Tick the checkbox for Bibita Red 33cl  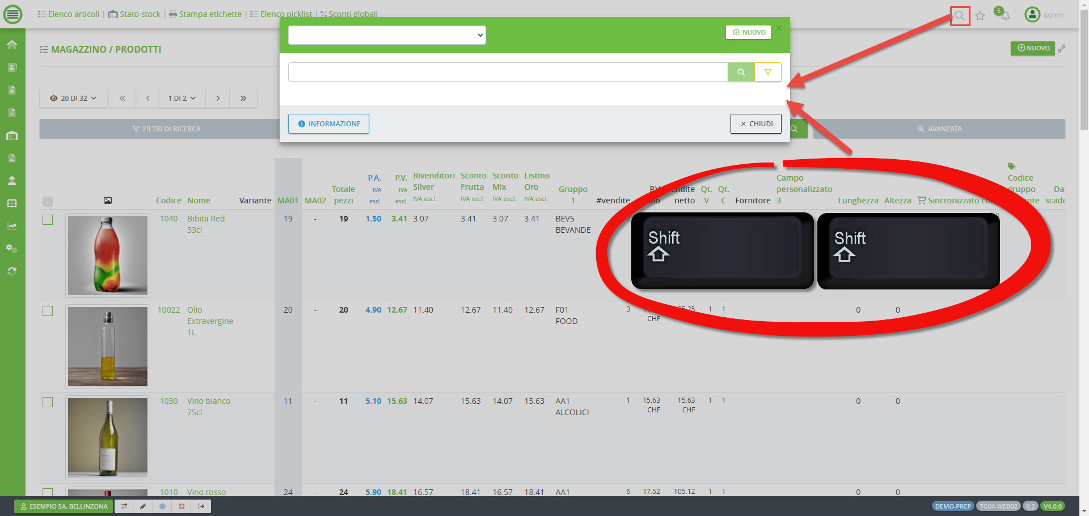(48, 220)
